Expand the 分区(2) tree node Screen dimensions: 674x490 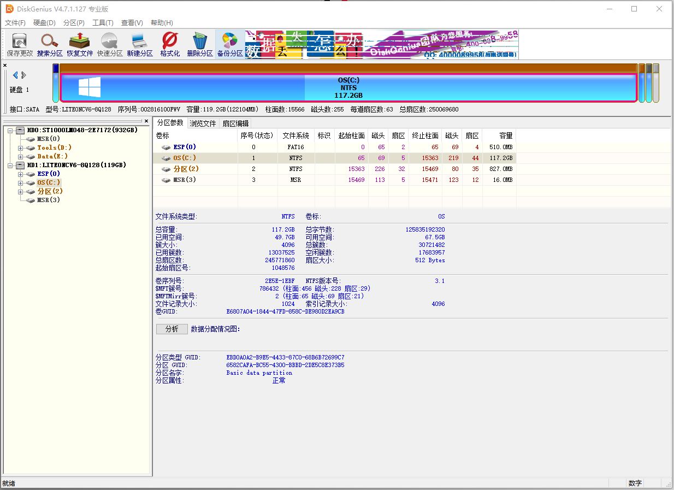(x=21, y=192)
